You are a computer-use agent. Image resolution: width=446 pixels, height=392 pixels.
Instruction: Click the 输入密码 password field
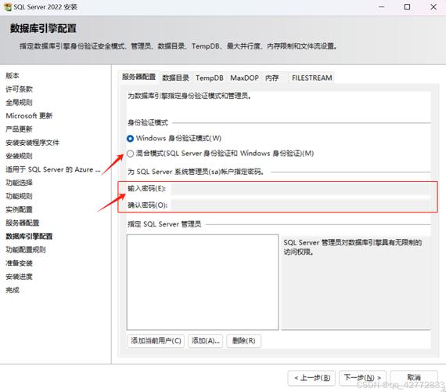(x=300, y=189)
